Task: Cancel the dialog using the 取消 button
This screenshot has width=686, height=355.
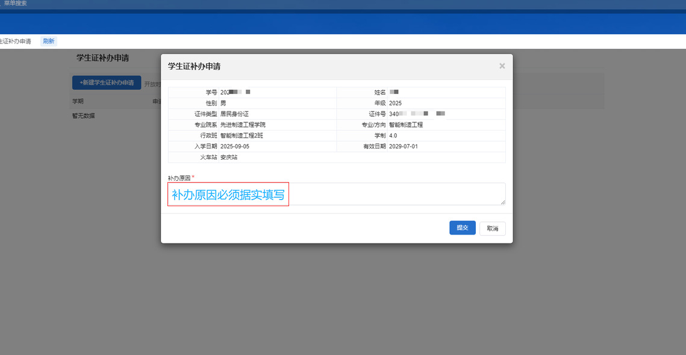Action: click(x=492, y=228)
